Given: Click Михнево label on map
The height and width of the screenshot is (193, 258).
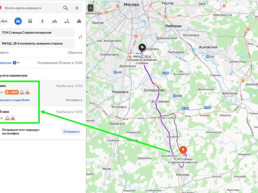Looking at the screenshot, I should click(183, 175).
